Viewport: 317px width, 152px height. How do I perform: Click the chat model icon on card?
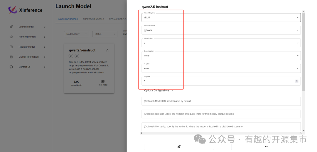[103, 82]
